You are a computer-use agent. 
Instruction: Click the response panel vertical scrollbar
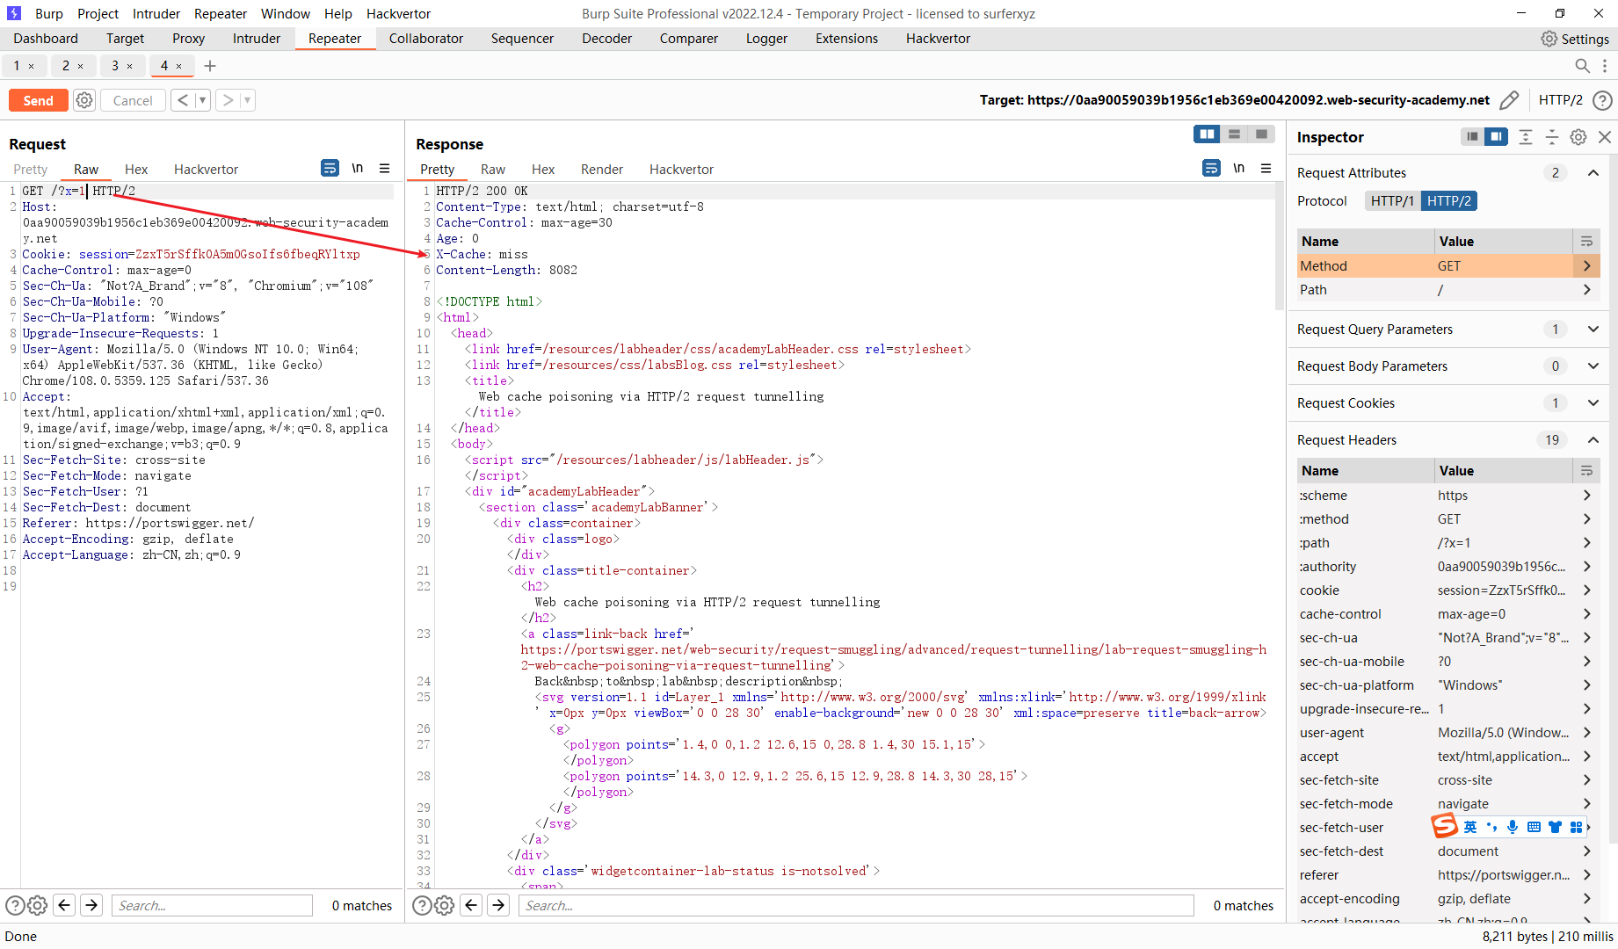click(1279, 246)
